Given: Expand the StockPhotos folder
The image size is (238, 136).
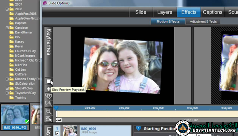Looking at the screenshot, I should pyautogui.click(x=7, y=88).
